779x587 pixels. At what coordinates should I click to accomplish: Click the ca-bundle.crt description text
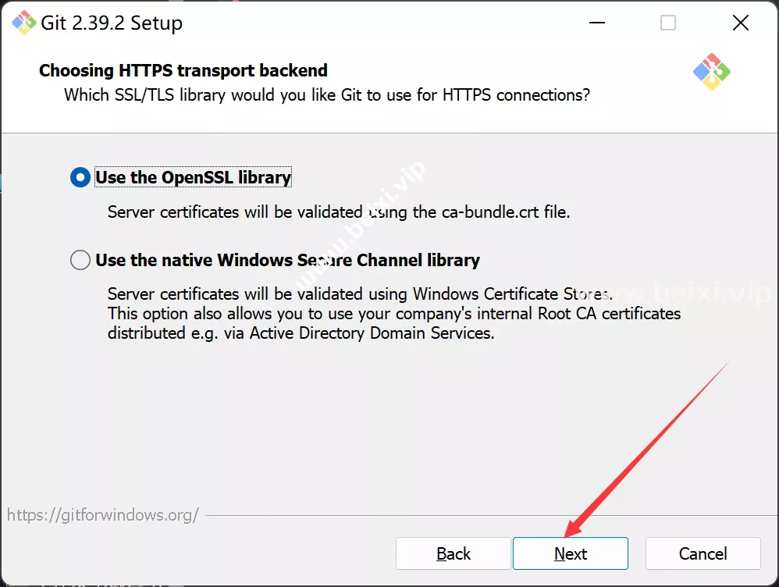(x=339, y=212)
